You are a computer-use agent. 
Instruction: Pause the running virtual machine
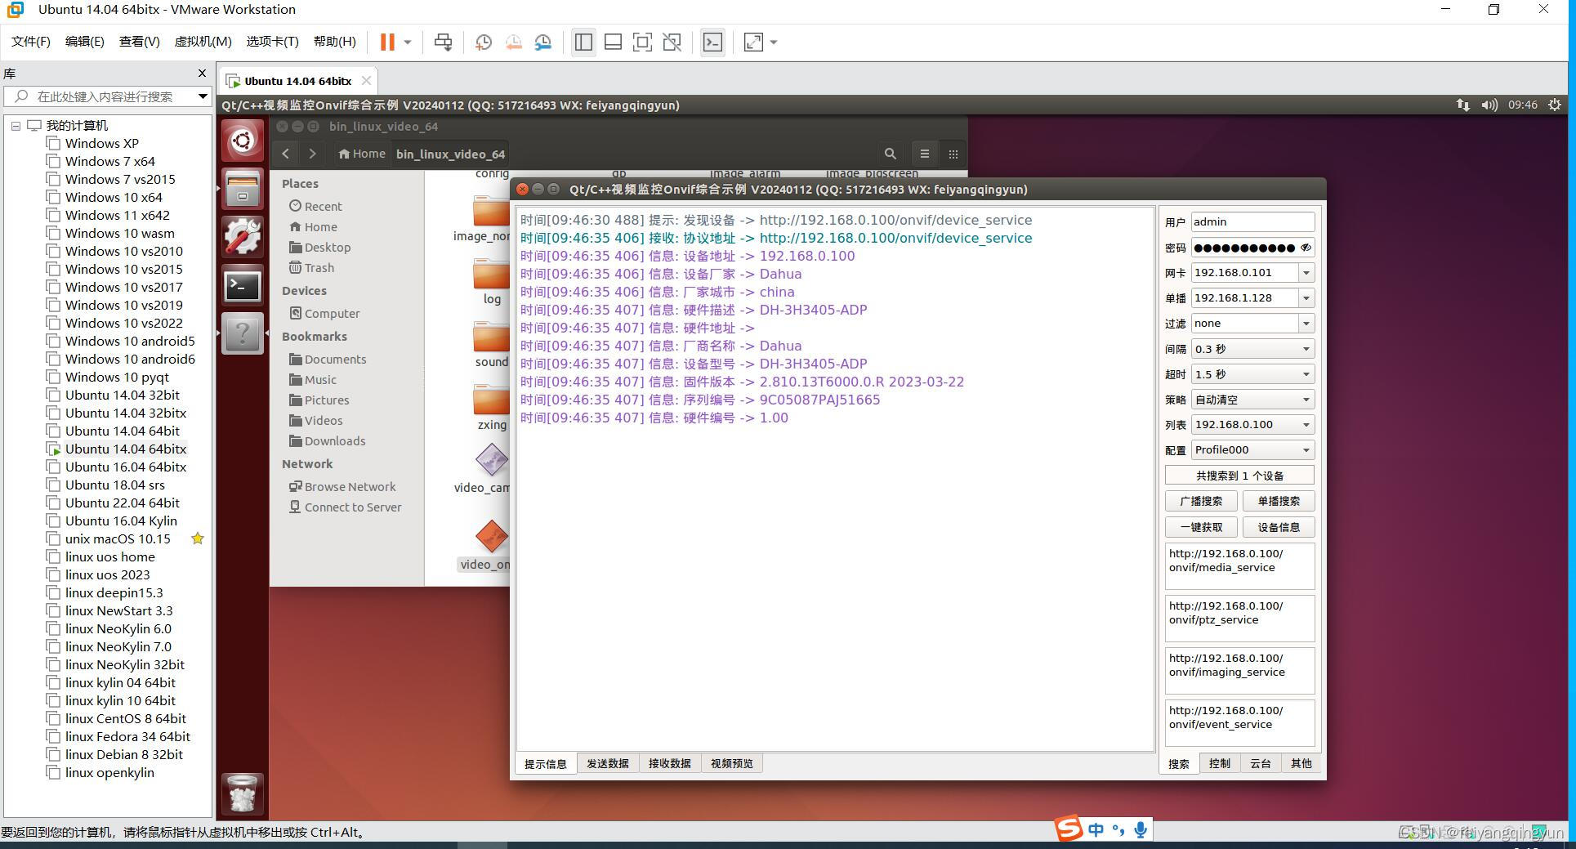[387, 42]
